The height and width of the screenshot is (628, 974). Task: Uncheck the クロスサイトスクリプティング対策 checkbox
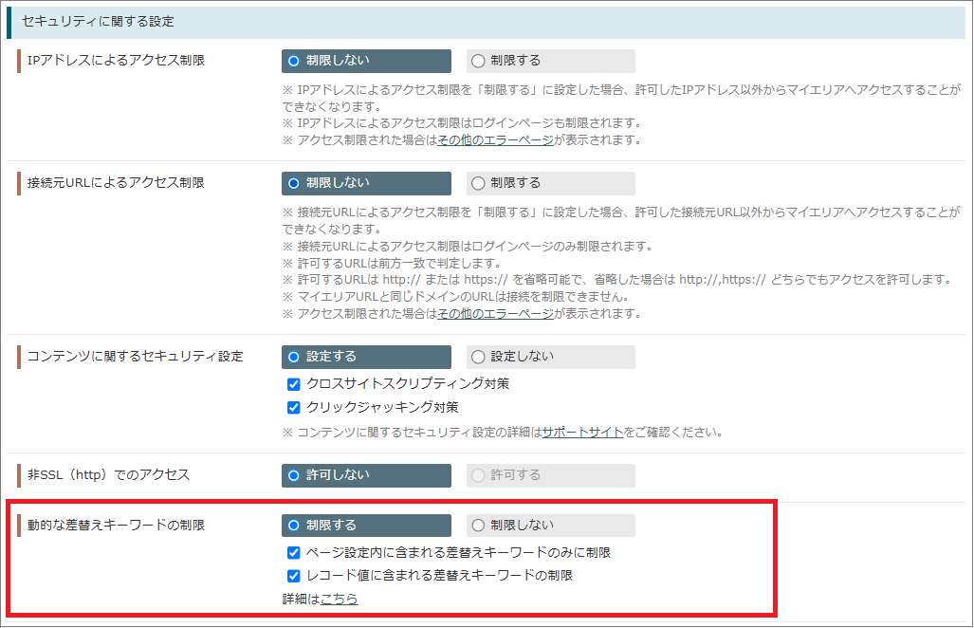coord(294,384)
